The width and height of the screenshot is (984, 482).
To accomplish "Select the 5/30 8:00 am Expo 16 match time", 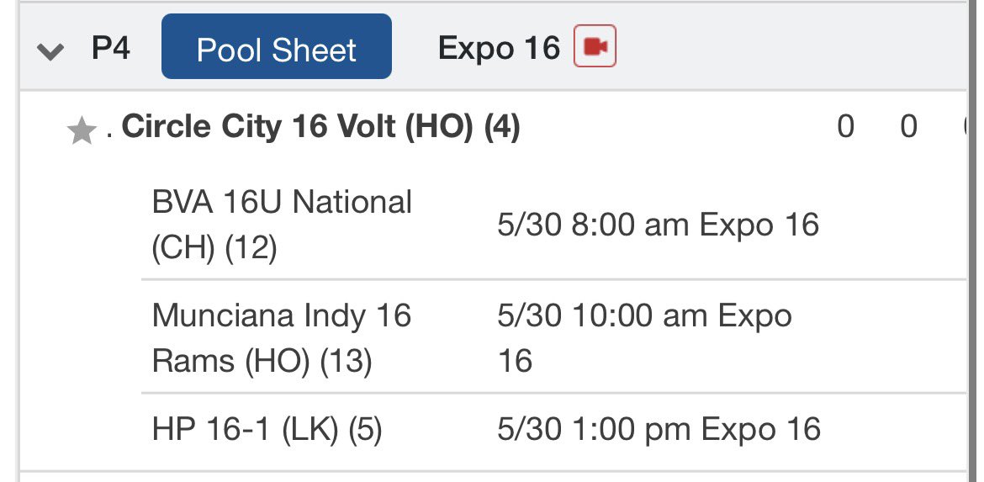I will click(659, 225).
